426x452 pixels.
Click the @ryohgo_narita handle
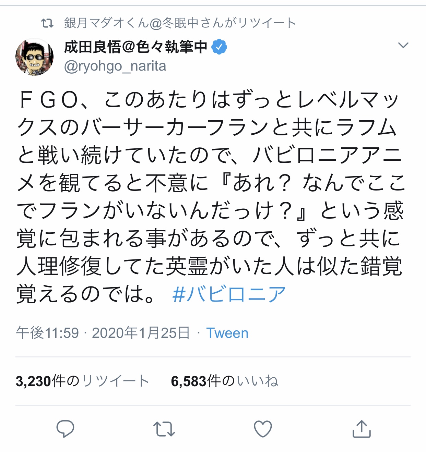click(x=115, y=66)
